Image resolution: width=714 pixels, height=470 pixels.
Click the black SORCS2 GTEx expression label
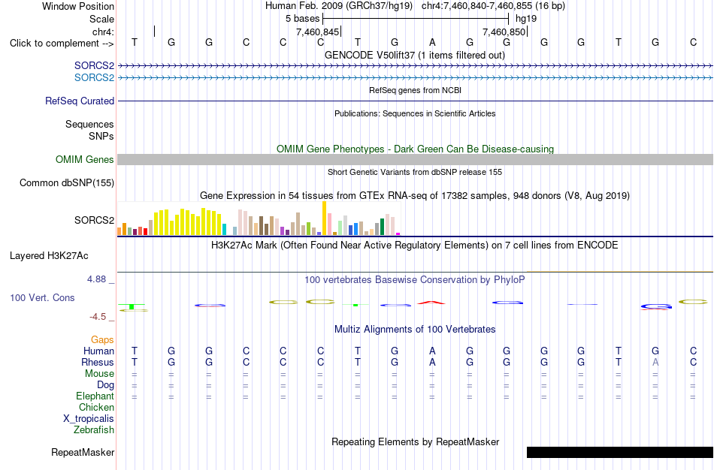tap(94, 220)
